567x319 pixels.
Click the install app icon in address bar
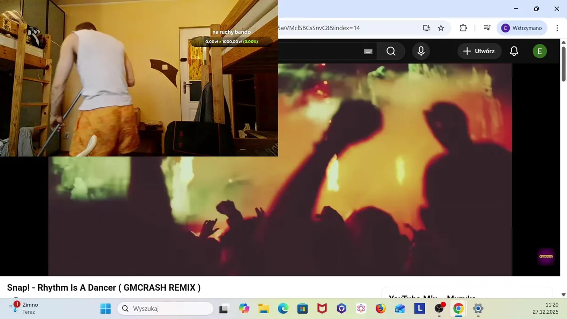(427, 28)
